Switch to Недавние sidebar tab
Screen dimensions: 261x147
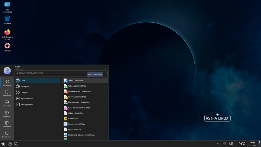point(7,114)
